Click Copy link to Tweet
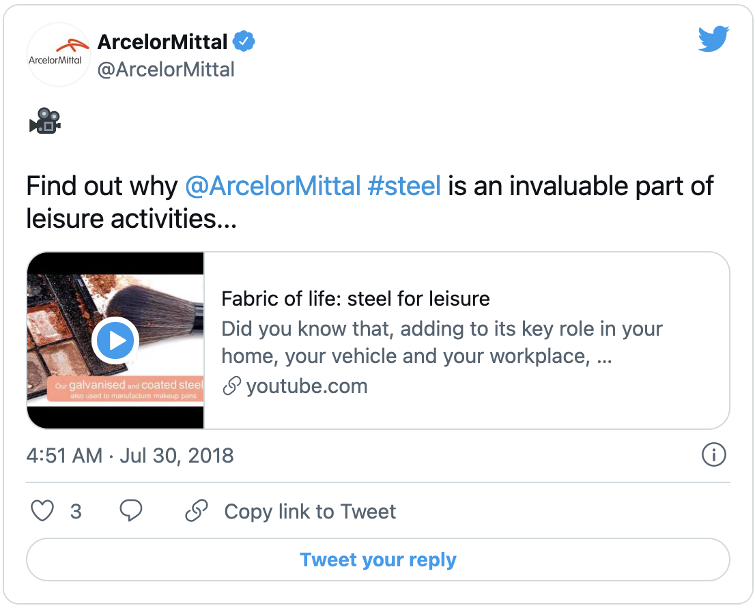755x610 pixels. click(310, 512)
